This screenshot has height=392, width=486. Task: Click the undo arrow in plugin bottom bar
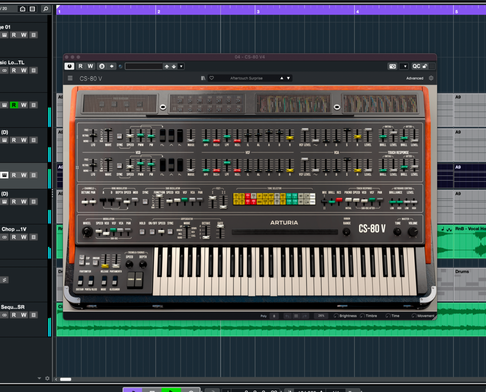[x=288, y=316]
